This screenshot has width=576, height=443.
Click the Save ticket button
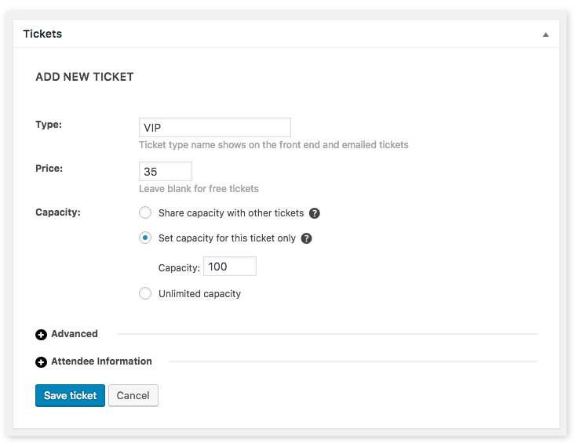click(70, 395)
